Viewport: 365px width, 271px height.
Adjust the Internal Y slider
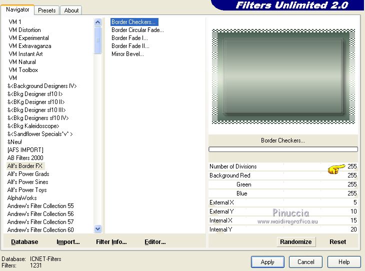pyautogui.click(x=283, y=229)
